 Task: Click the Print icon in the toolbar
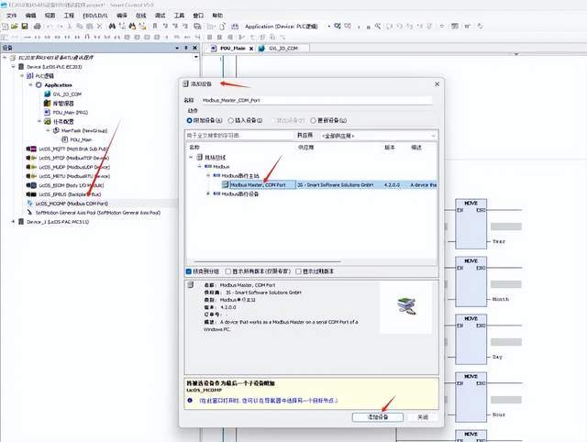tap(38, 27)
